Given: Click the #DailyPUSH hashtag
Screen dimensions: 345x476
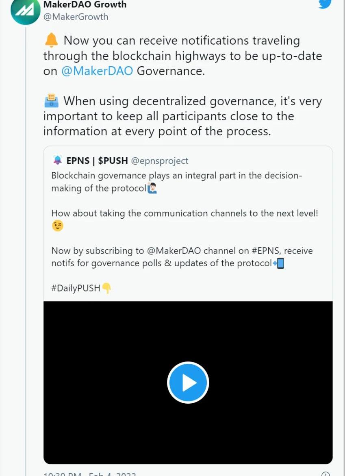Looking at the screenshot, I should [x=76, y=288].
